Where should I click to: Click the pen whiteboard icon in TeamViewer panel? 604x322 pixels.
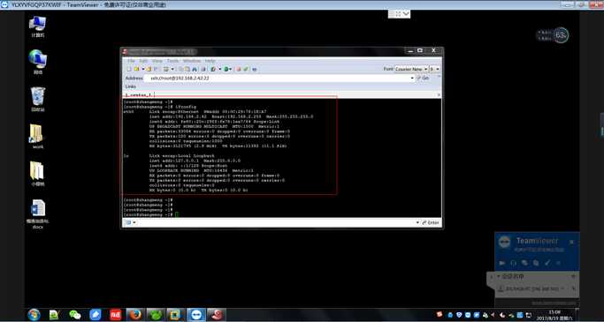[547, 263]
